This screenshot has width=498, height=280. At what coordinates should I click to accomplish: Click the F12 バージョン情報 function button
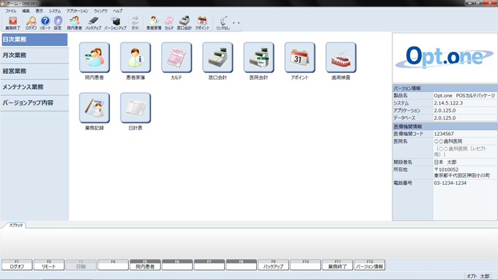tap(370, 265)
